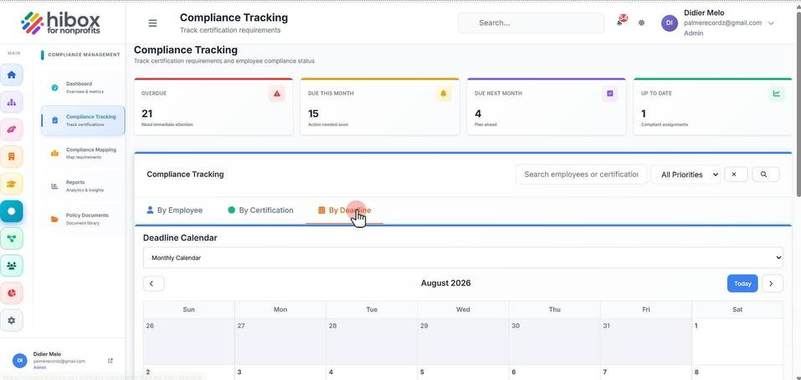Screen dimensions: 801x380
Task: Select calendar day 30 under Thu
Action: pyautogui.click(x=555, y=342)
